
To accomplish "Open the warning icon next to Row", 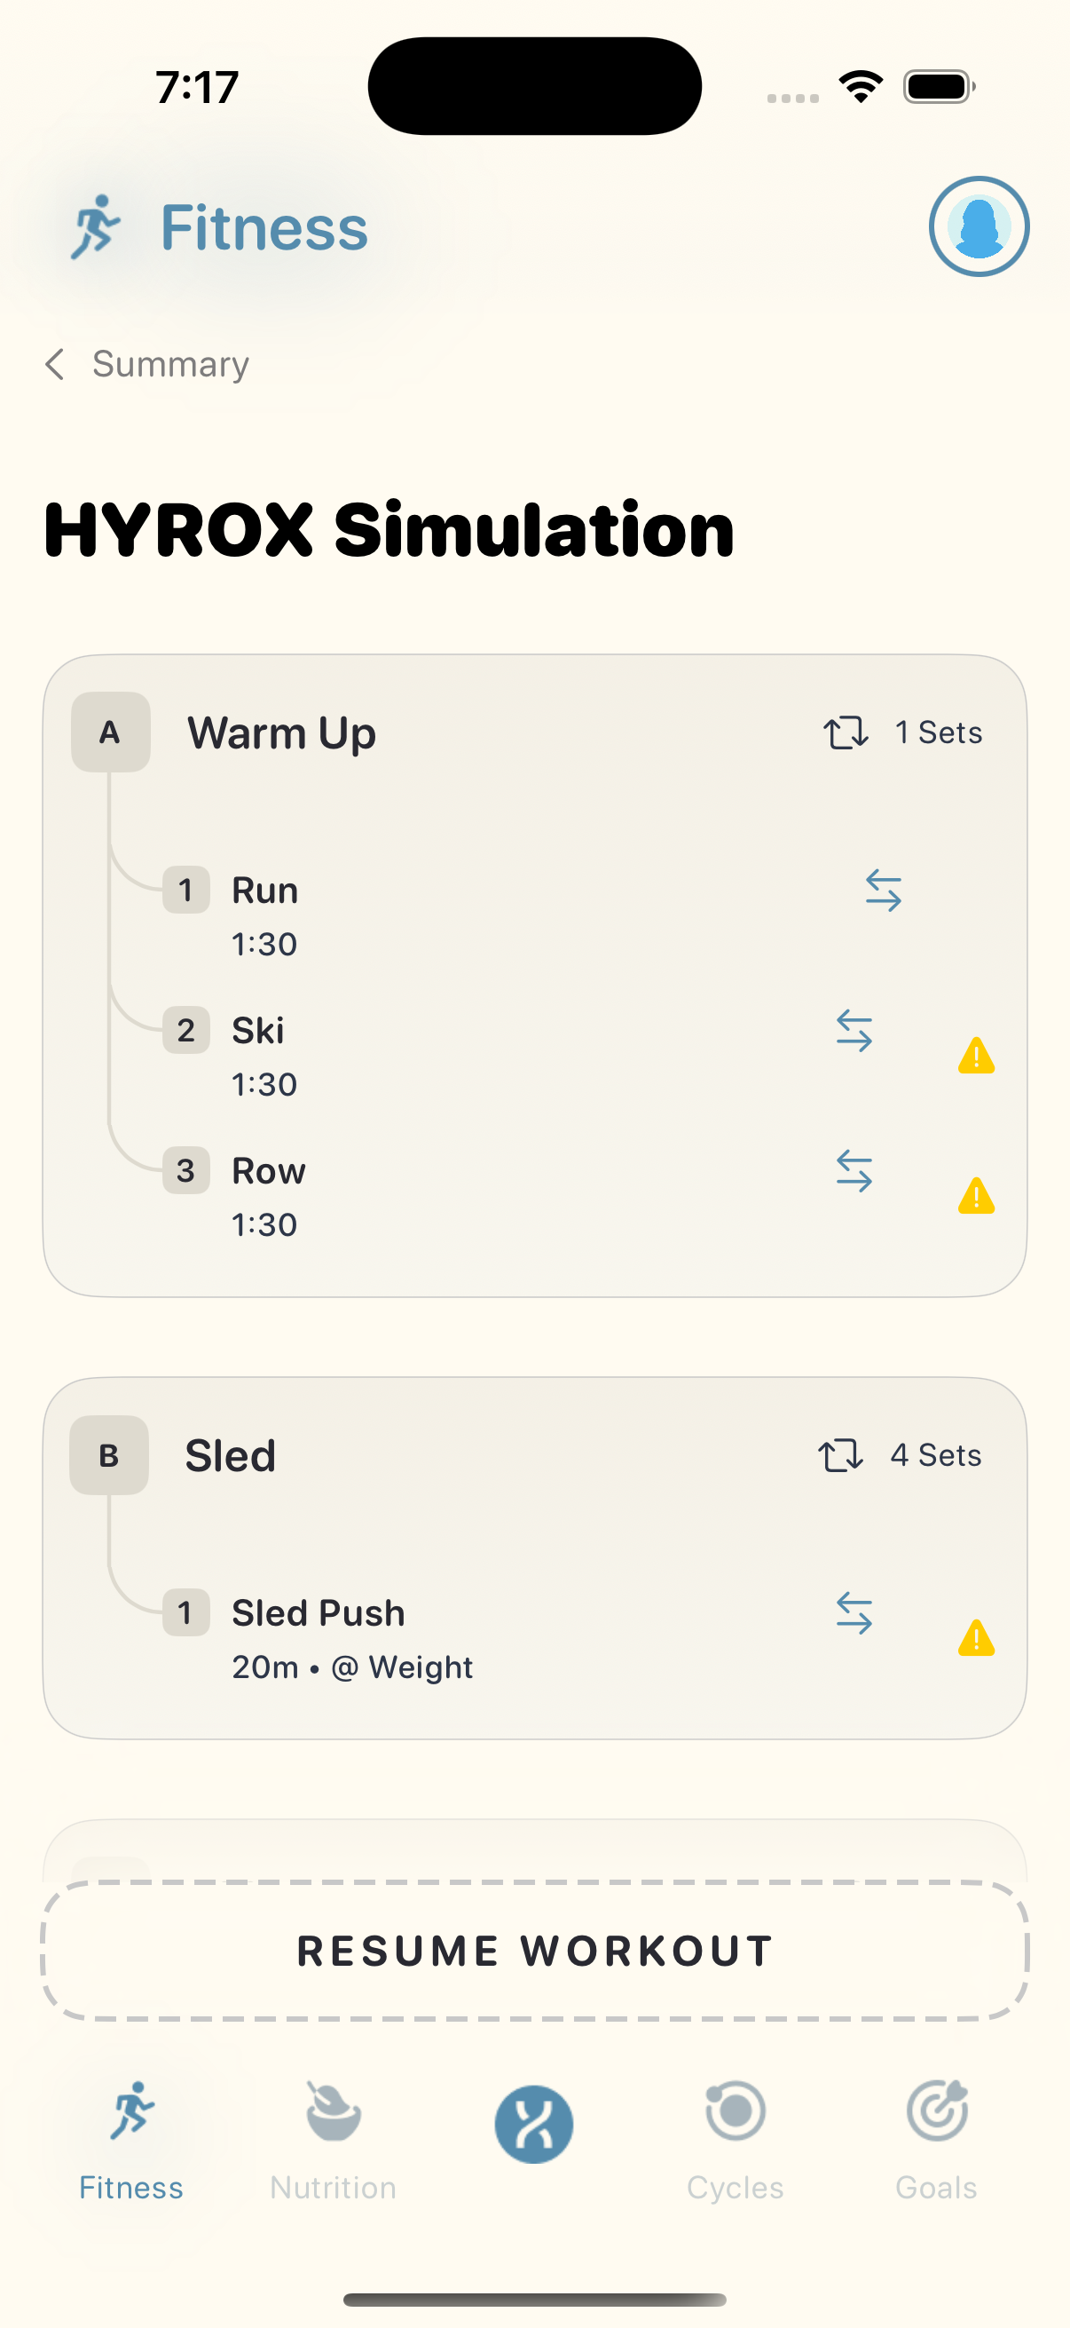I will [976, 1196].
